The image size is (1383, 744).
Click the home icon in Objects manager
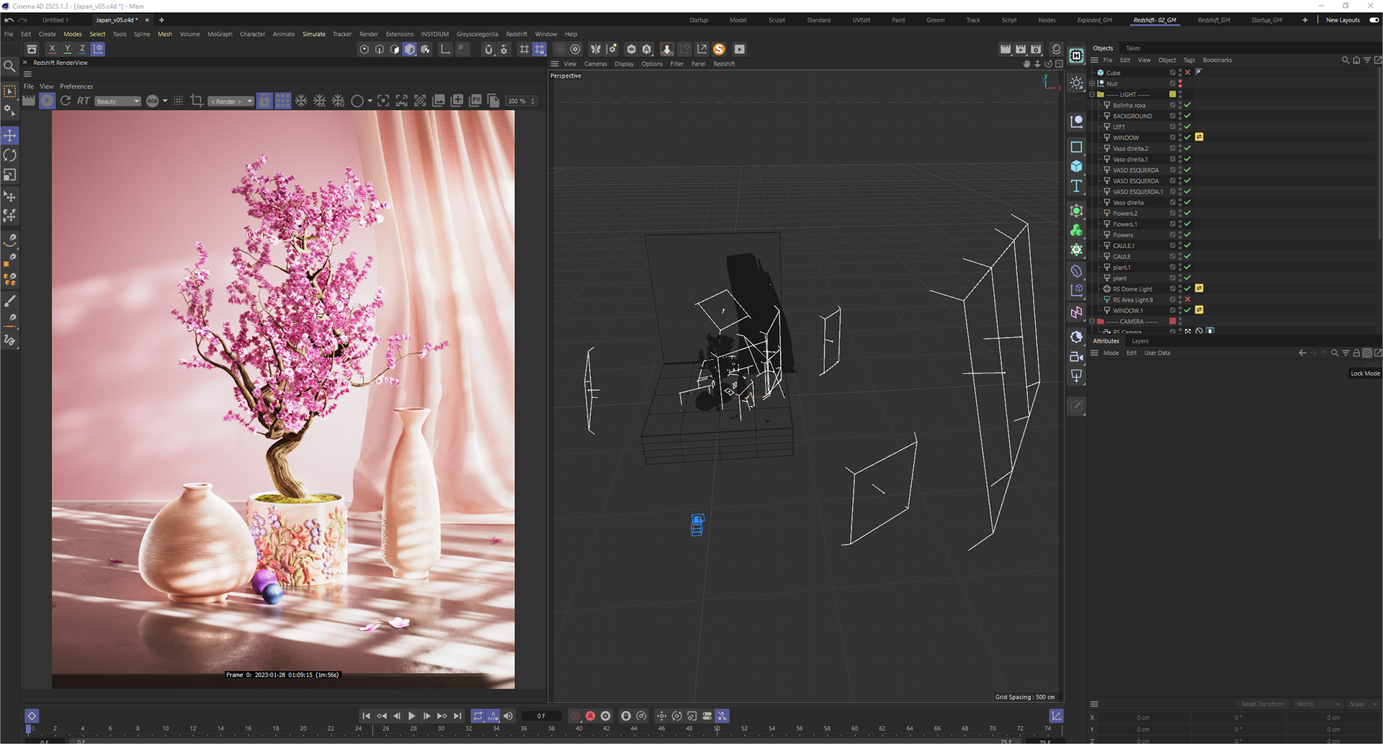[x=1356, y=60]
